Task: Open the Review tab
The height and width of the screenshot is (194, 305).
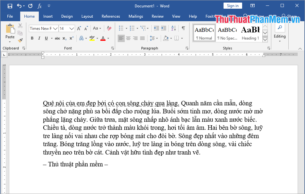Action: pyautogui.click(x=157, y=16)
